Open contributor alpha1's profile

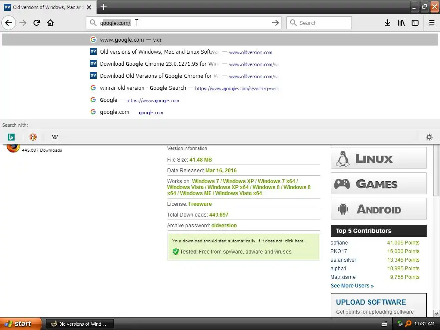coord(339,269)
